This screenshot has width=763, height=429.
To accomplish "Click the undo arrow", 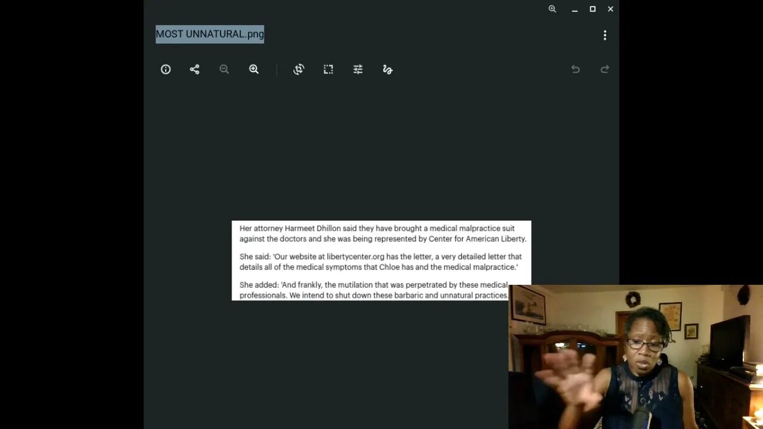I will (x=575, y=70).
